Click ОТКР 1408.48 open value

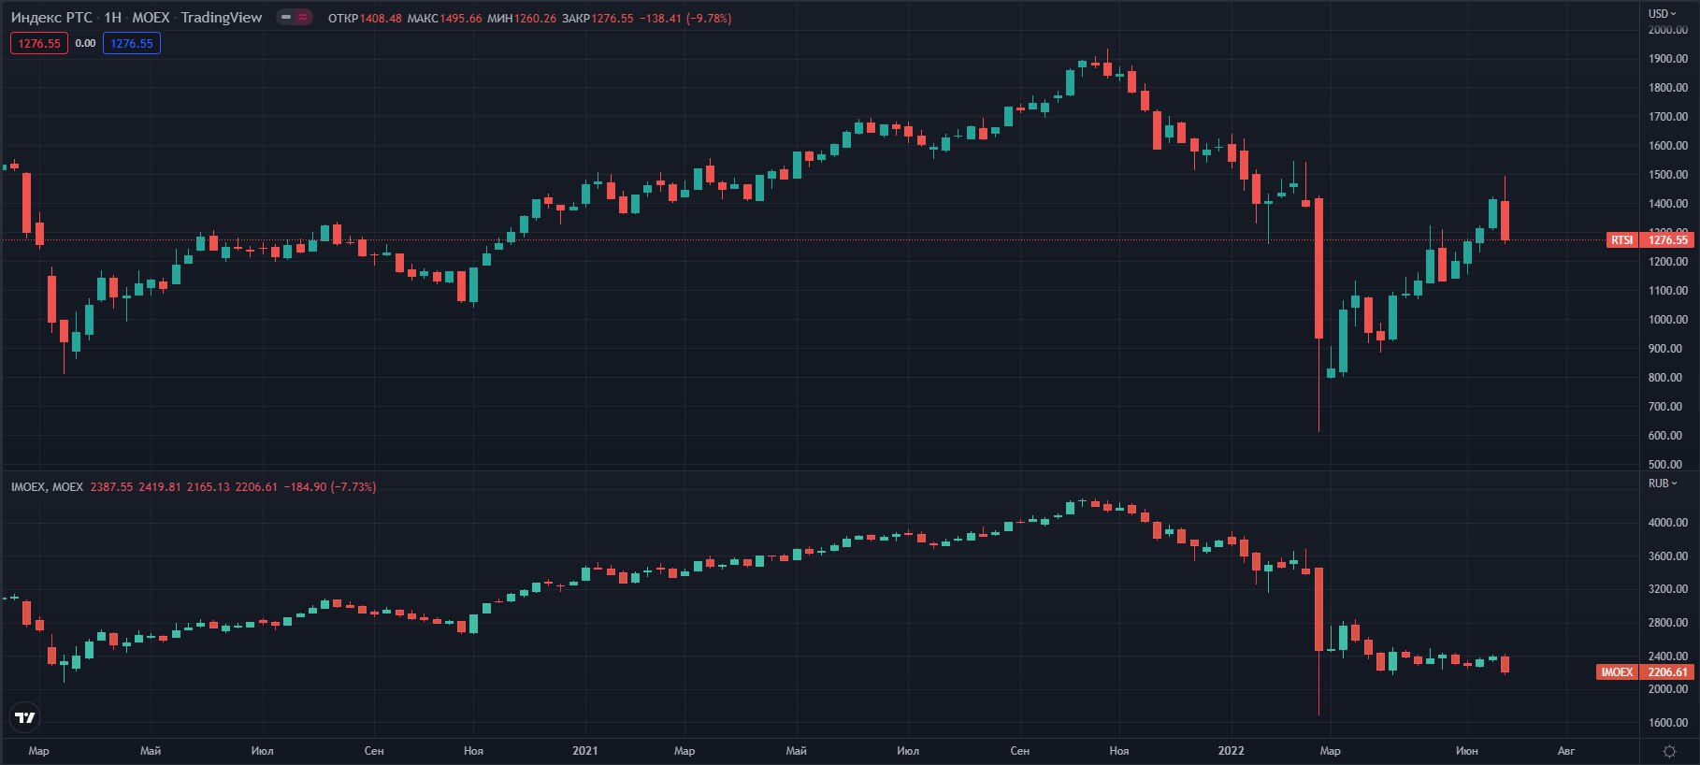click(365, 19)
